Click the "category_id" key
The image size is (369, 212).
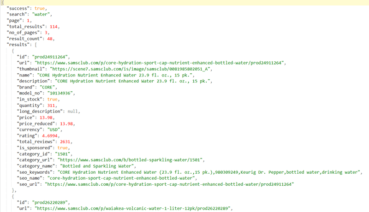[33, 154]
